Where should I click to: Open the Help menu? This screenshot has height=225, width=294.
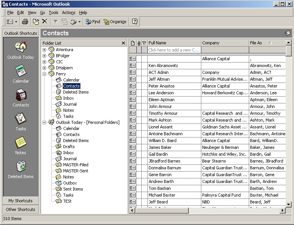(83, 12)
